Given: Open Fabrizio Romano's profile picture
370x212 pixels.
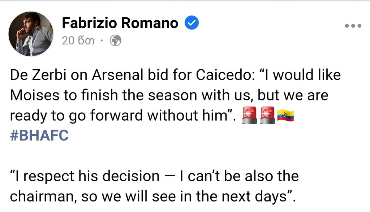Looking at the screenshot, I should point(30,34).
